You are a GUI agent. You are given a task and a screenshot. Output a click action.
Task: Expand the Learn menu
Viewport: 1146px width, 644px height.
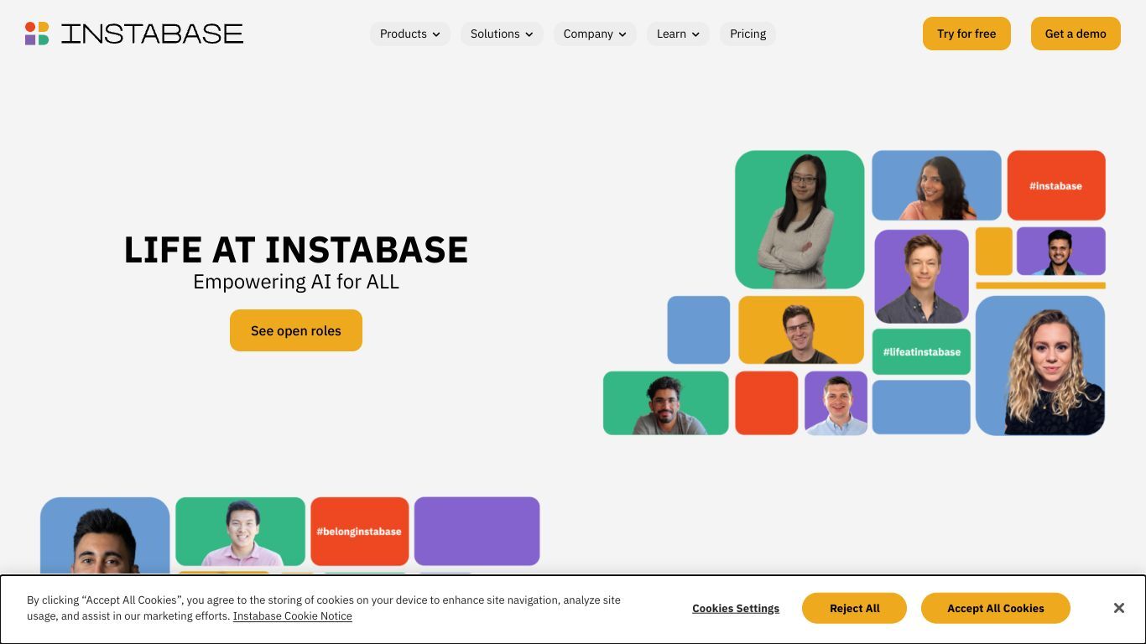(678, 34)
